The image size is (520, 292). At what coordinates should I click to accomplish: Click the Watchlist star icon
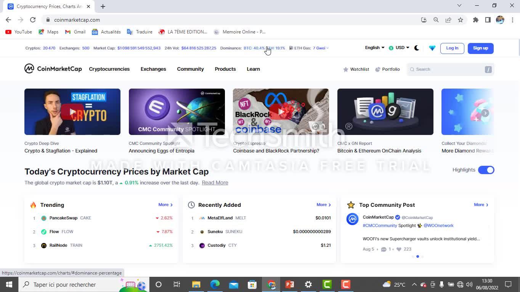[x=346, y=69]
